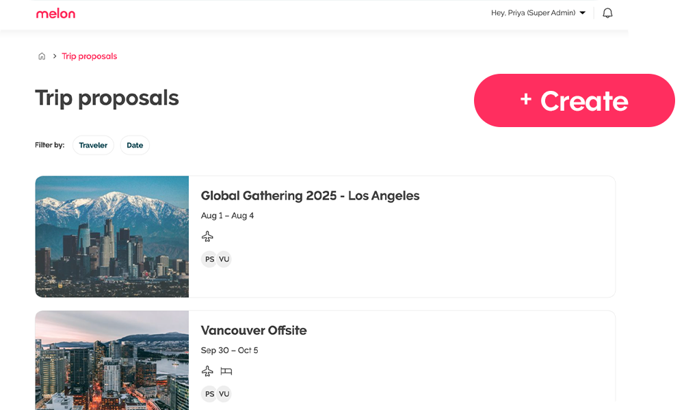Open the Super Admin account dropdown
This screenshot has height=410, width=684.
583,12
